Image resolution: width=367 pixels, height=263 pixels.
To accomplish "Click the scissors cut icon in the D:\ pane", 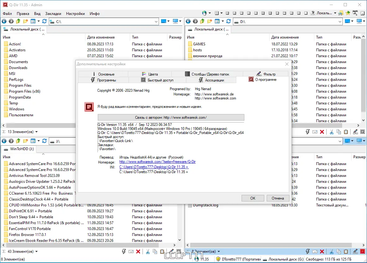I will (331, 132).
